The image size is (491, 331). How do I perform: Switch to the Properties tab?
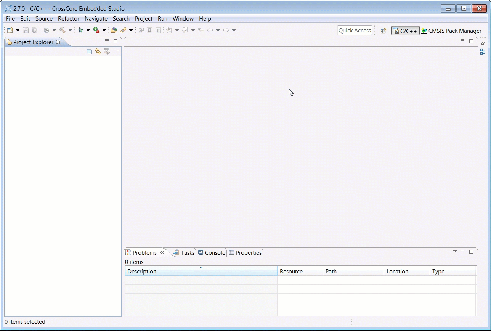(245, 253)
